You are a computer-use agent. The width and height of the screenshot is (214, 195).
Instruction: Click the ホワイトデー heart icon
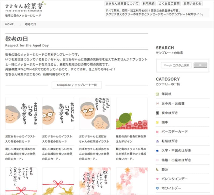coord(157,188)
